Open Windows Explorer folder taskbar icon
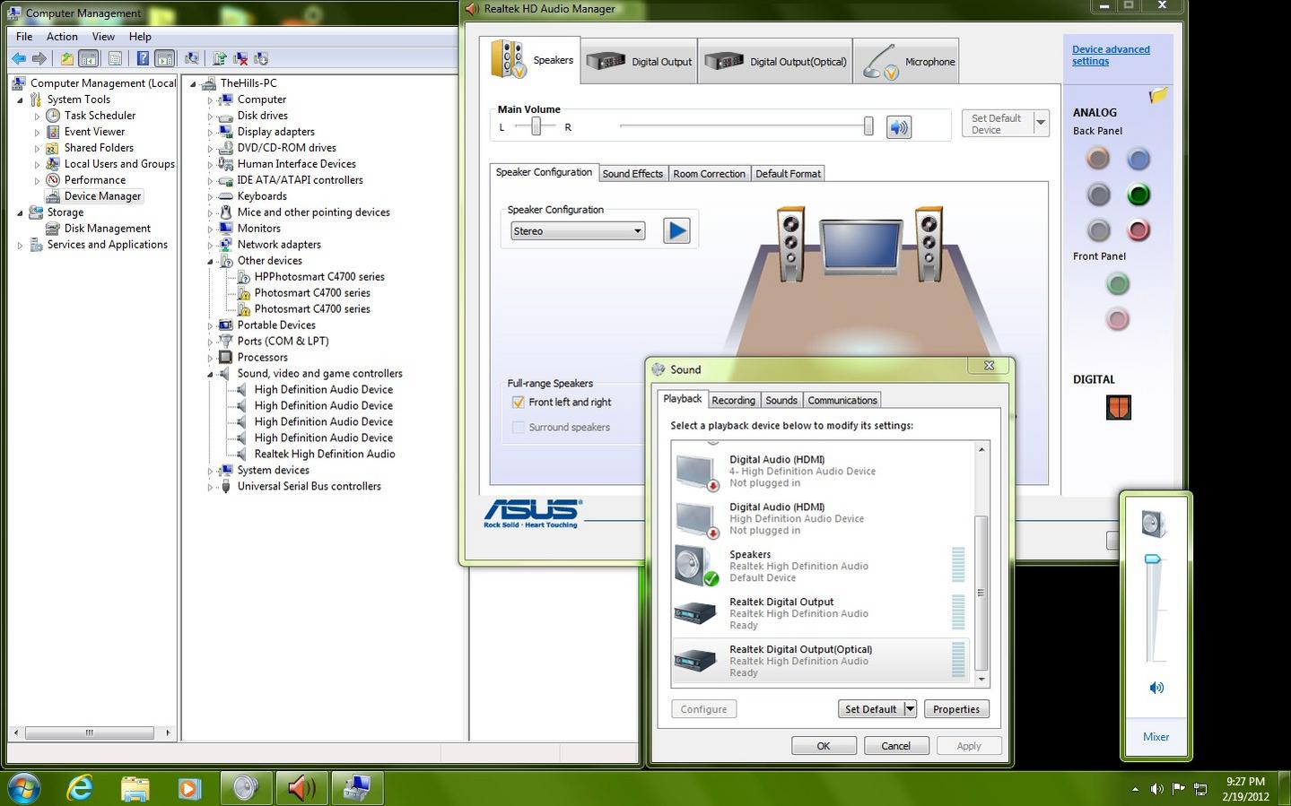 click(x=135, y=788)
